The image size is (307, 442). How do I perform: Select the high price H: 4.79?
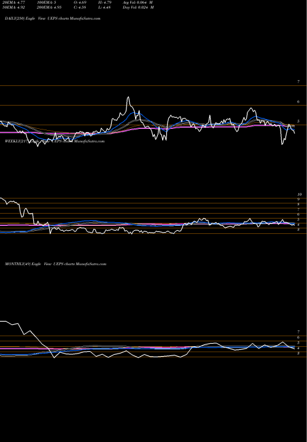(105, 2)
